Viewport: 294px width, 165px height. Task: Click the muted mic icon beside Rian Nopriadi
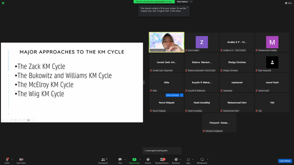pyautogui.click(x=256, y=71)
